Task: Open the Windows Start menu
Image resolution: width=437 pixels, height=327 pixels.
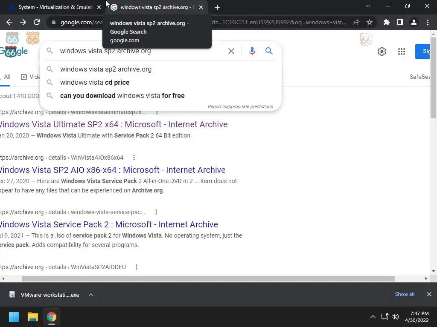Action: click(x=14, y=317)
